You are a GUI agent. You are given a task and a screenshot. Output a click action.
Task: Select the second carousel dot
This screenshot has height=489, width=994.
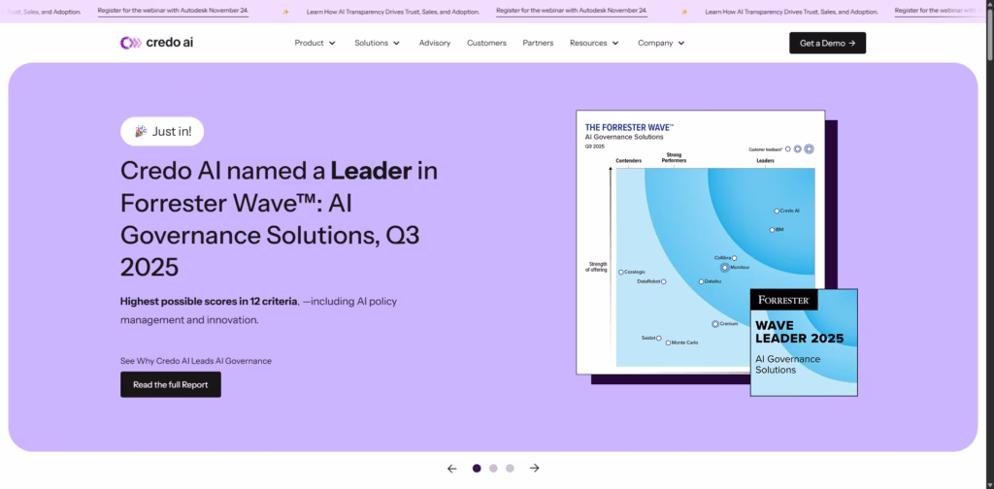click(493, 469)
